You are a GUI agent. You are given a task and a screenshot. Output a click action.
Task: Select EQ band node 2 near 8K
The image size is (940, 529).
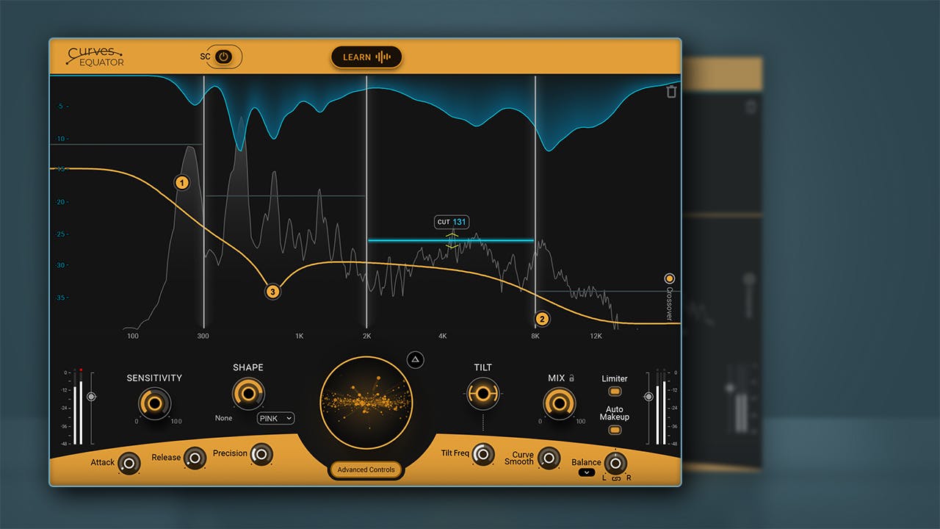click(542, 319)
